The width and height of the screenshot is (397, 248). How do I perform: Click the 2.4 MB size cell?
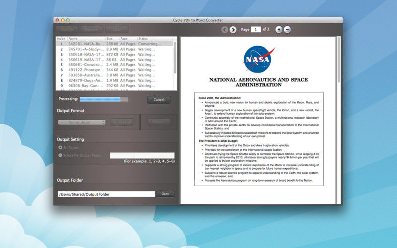(112, 65)
